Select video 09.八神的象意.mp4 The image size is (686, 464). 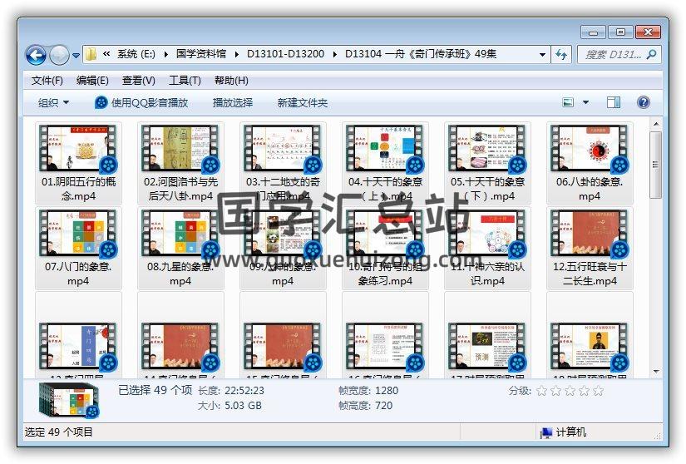pos(283,248)
